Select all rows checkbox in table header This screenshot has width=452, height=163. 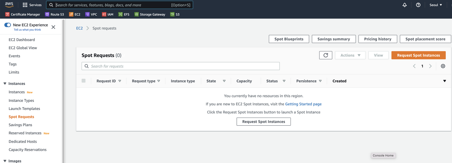(x=84, y=81)
